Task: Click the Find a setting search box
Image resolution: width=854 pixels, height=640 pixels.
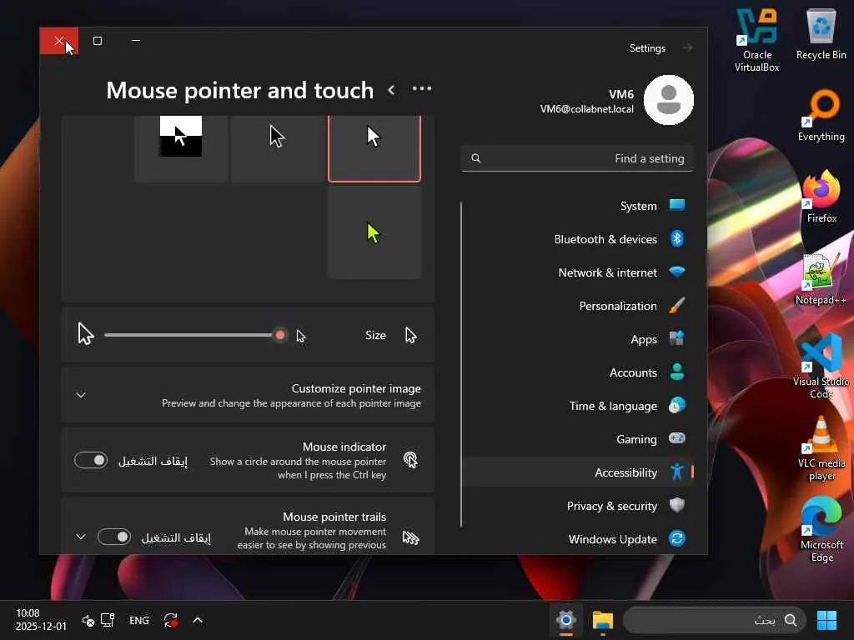Action: click(577, 158)
